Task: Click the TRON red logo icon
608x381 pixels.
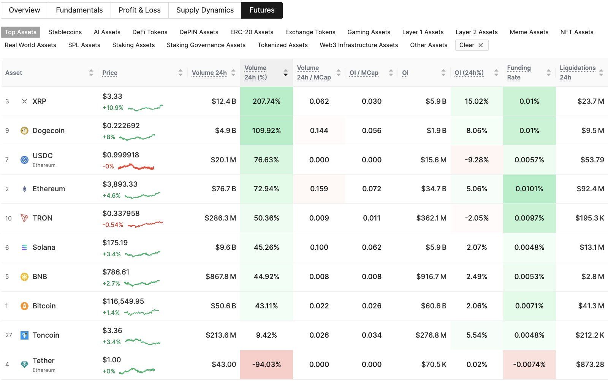Action: click(24, 218)
